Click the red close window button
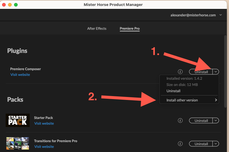The width and height of the screenshot is (229, 152). click(x=4, y=5)
